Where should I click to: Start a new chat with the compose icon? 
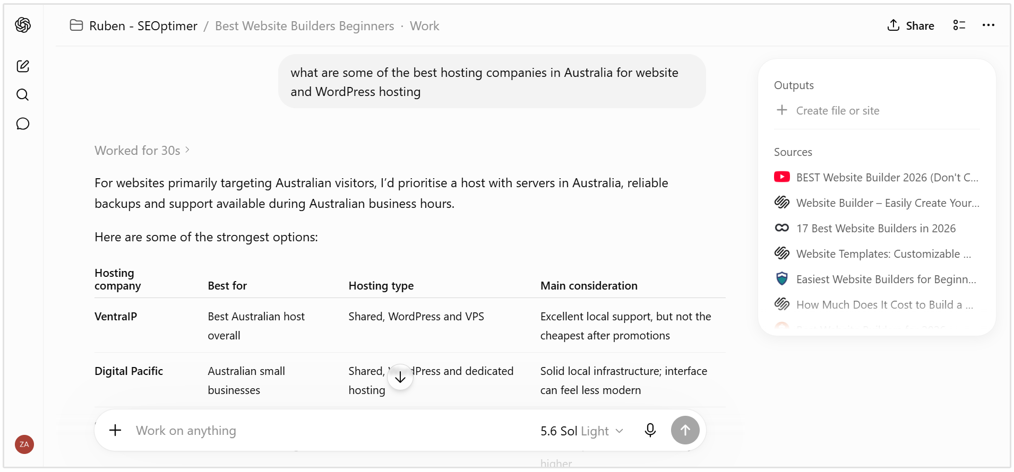(x=23, y=66)
